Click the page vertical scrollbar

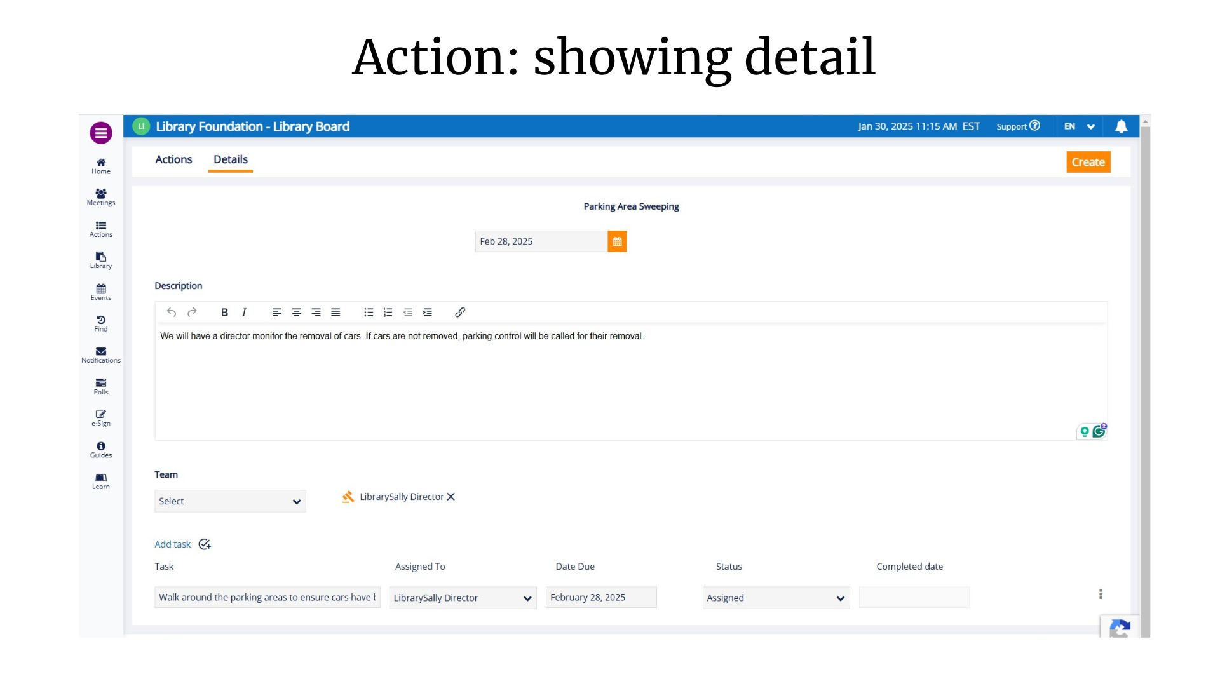1145,381
